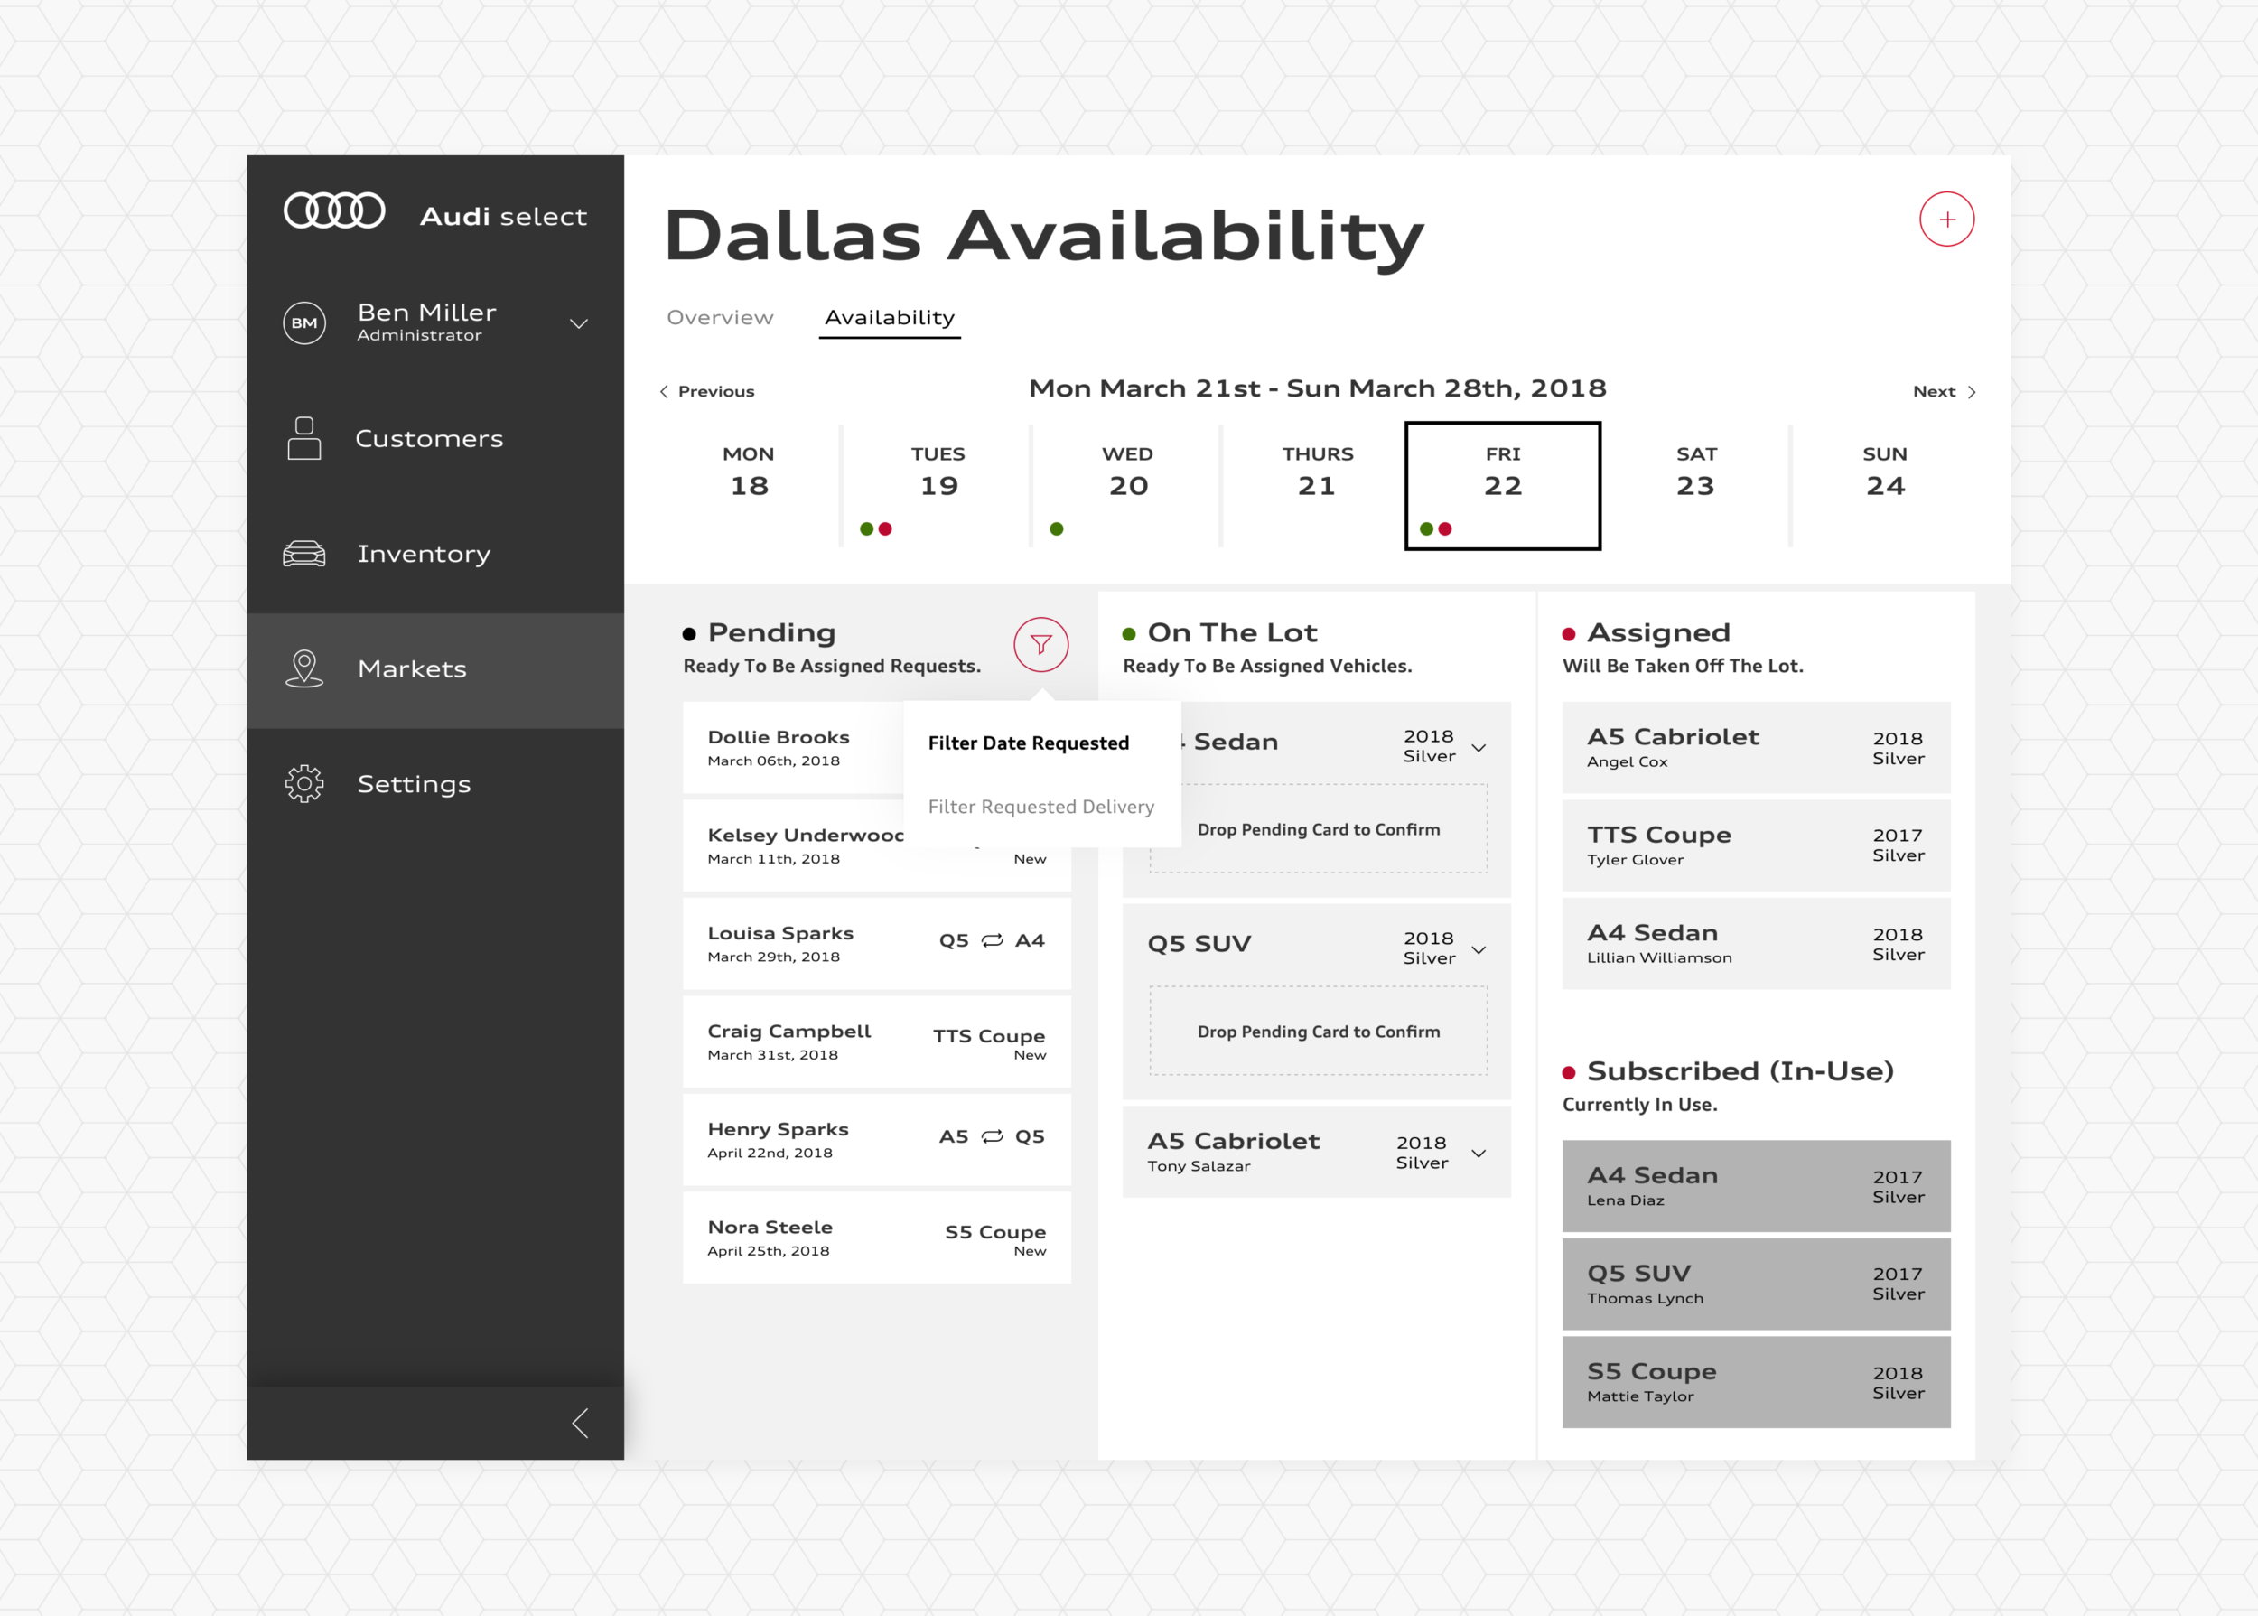Click the Subscribed (In-Use) heading

(x=1740, y=1071)
